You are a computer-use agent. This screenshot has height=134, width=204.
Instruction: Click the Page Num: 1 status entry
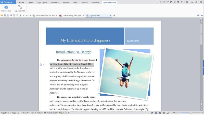[6, 113]
